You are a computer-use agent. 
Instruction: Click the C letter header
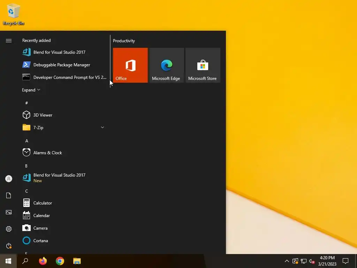(x=26, y=191)
